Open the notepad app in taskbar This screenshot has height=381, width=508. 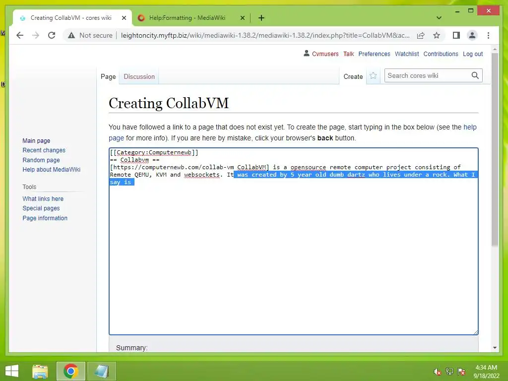point(101,371)
